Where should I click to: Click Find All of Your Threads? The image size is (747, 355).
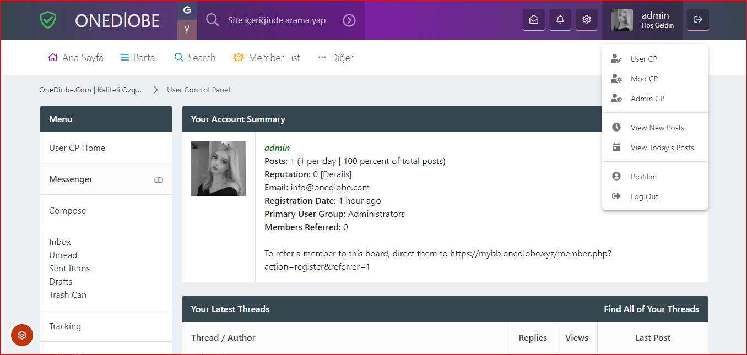651,309
